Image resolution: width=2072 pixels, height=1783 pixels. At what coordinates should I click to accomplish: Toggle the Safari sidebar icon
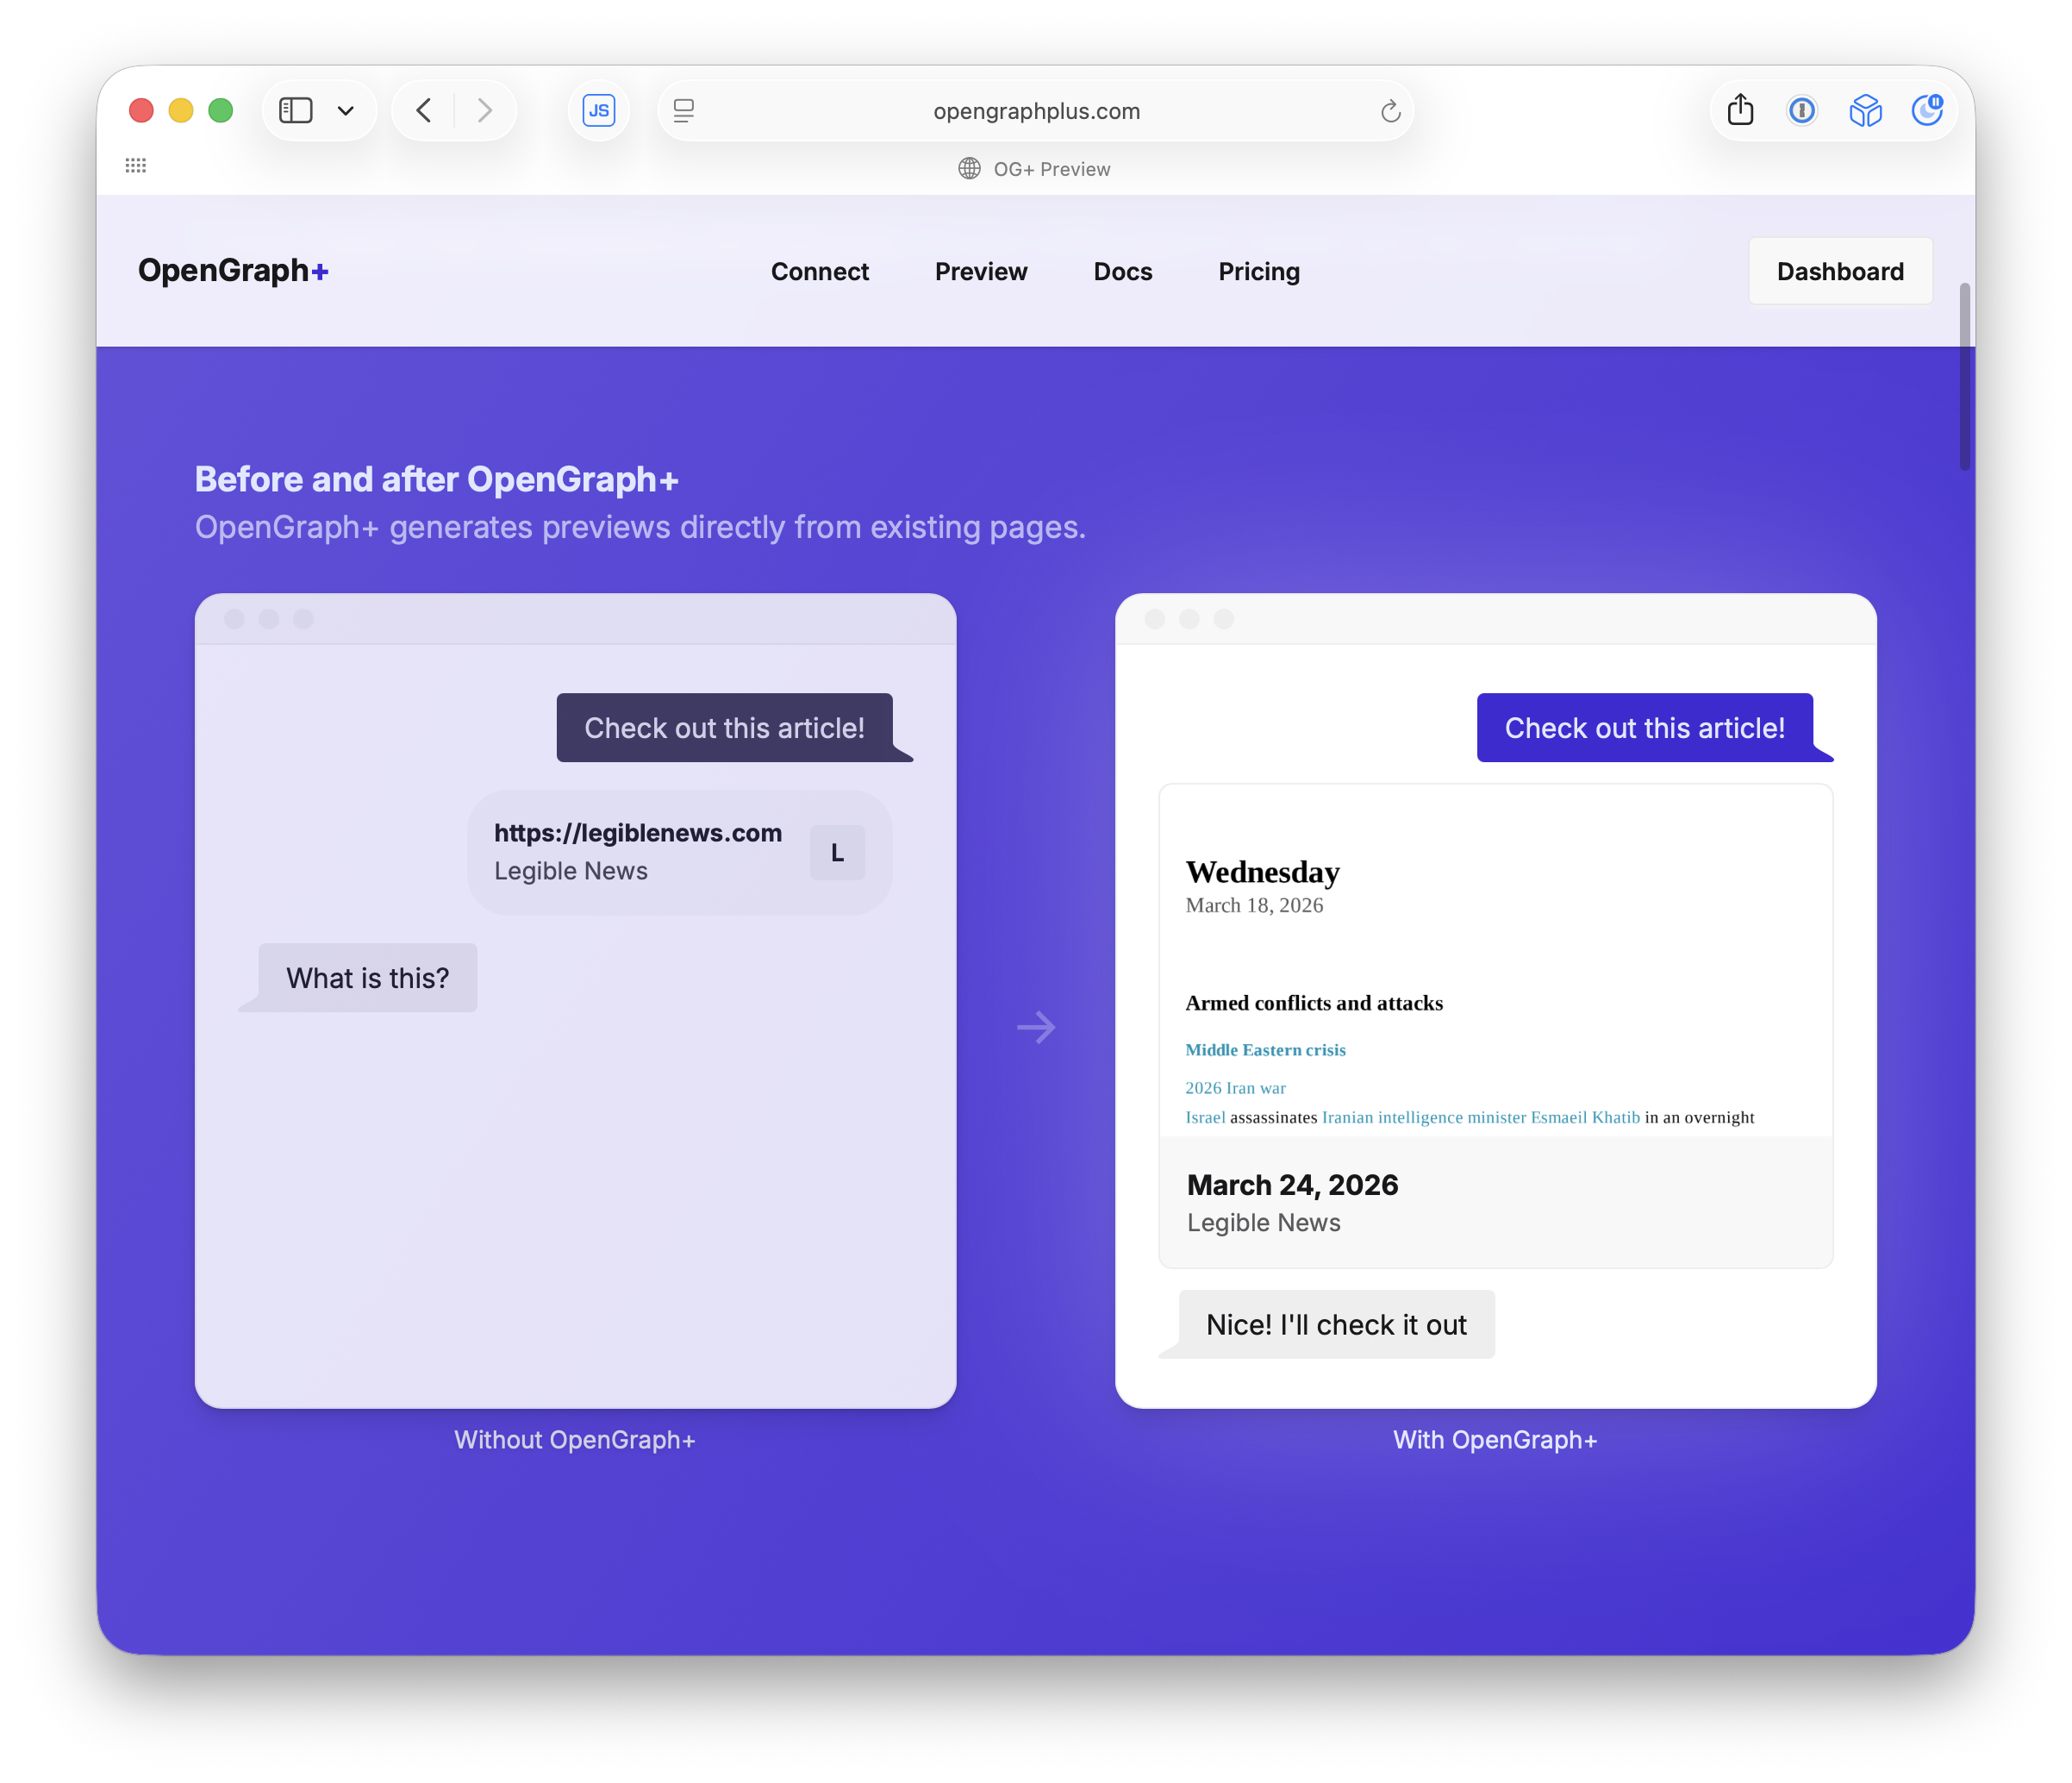pyautogui.click(x=295, y=110)
